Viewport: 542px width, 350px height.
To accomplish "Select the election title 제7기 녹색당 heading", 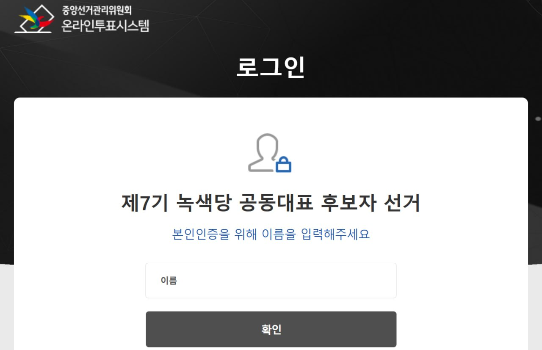I will point(271,204).
